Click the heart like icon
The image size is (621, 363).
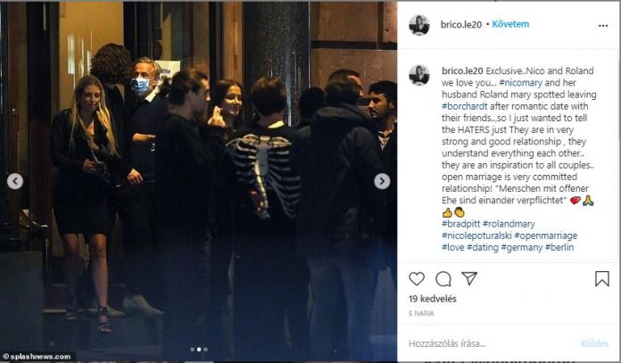point(417,279)
